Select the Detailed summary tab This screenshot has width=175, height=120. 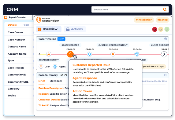tap(56, 81)
